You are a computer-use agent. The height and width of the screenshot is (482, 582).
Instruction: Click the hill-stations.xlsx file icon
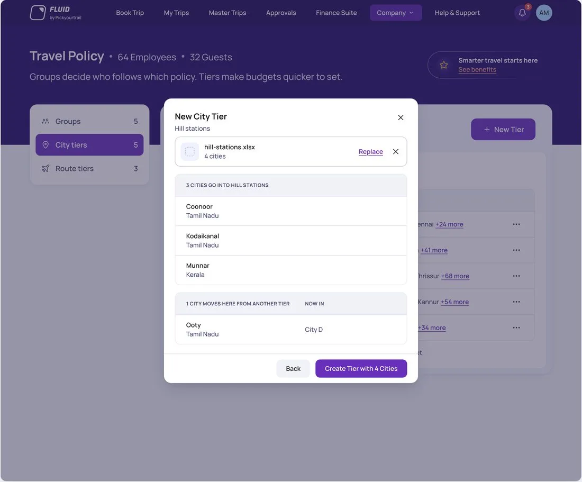tap(189, 151)
